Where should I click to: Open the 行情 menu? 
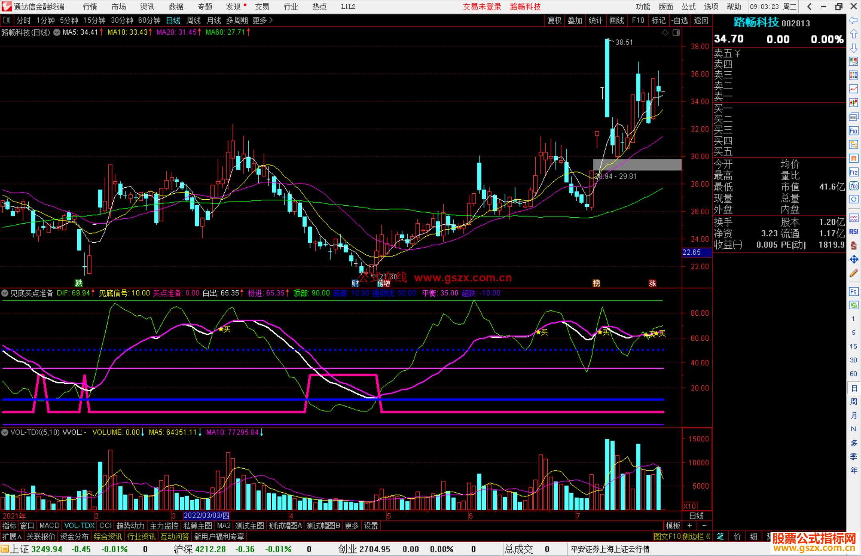pos(90,6)
